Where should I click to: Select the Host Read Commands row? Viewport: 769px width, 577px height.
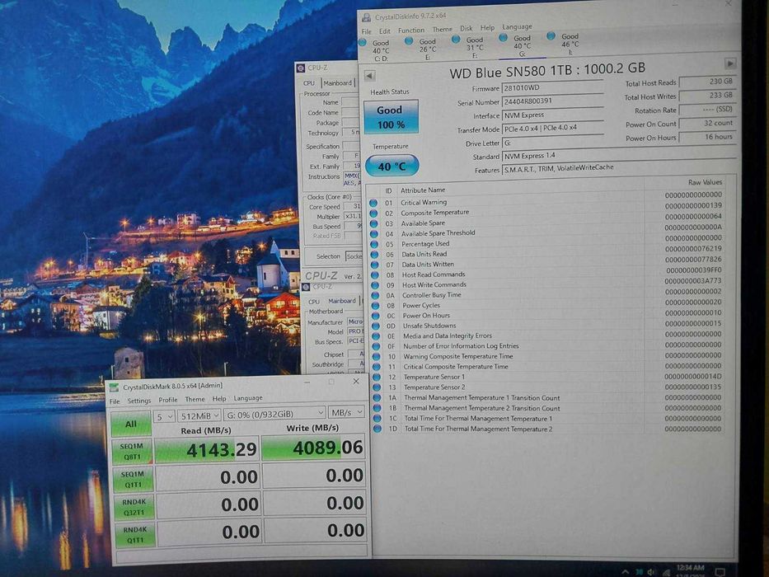click(x=546, y=274)
